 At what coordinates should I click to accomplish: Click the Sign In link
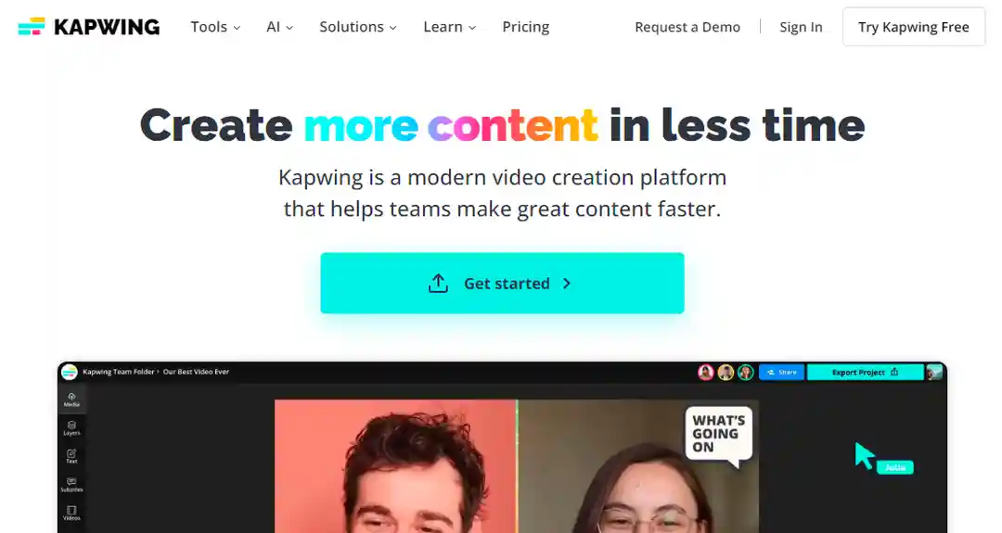[x=801, y=27]
